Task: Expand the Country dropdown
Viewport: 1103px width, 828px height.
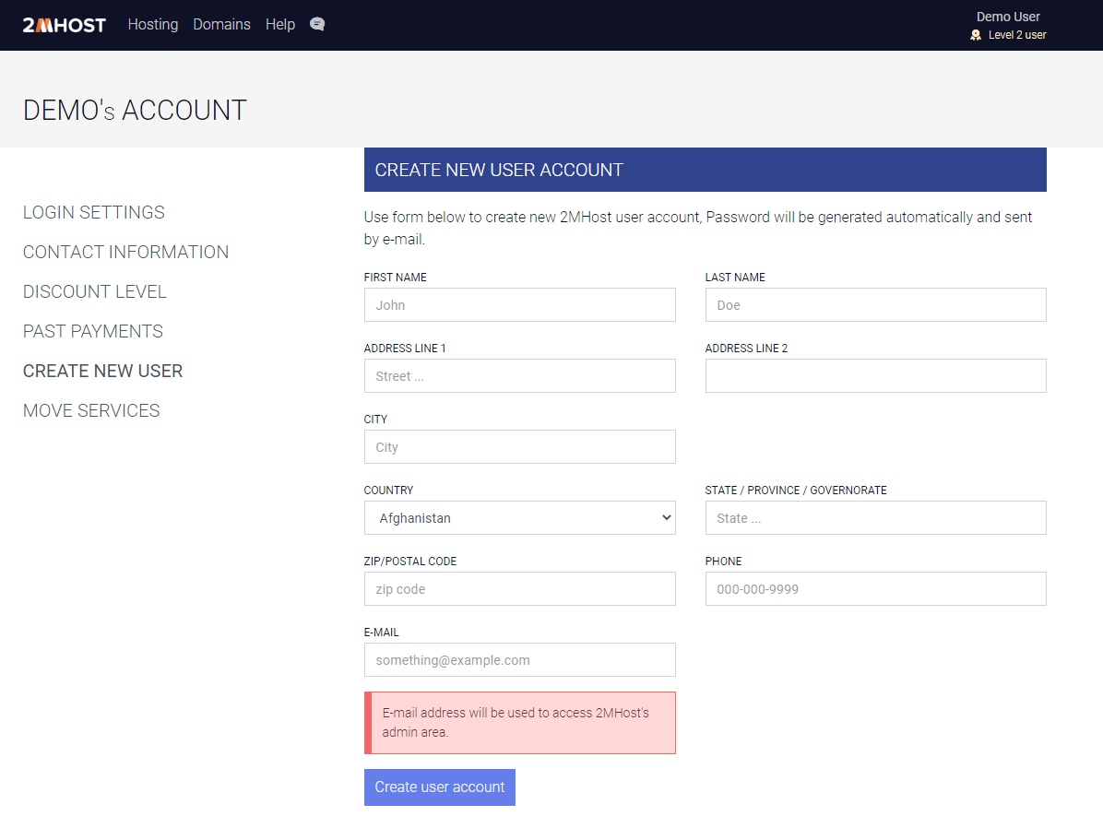Action: tap(519, 518)
